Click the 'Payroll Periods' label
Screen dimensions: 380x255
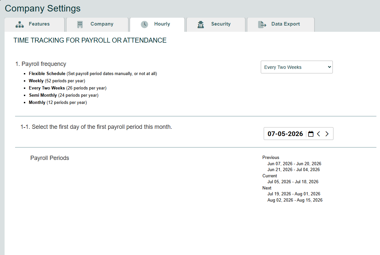pyautogui.click(x=50, y=158)
